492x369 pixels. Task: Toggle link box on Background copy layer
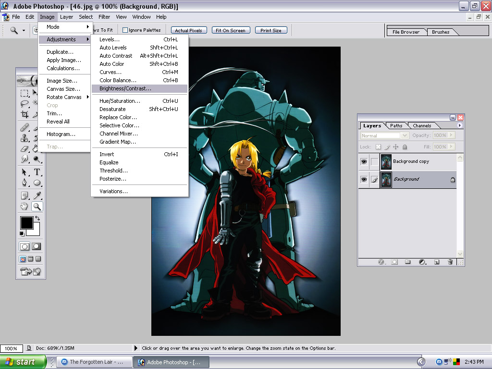click(x=374, y=161)
